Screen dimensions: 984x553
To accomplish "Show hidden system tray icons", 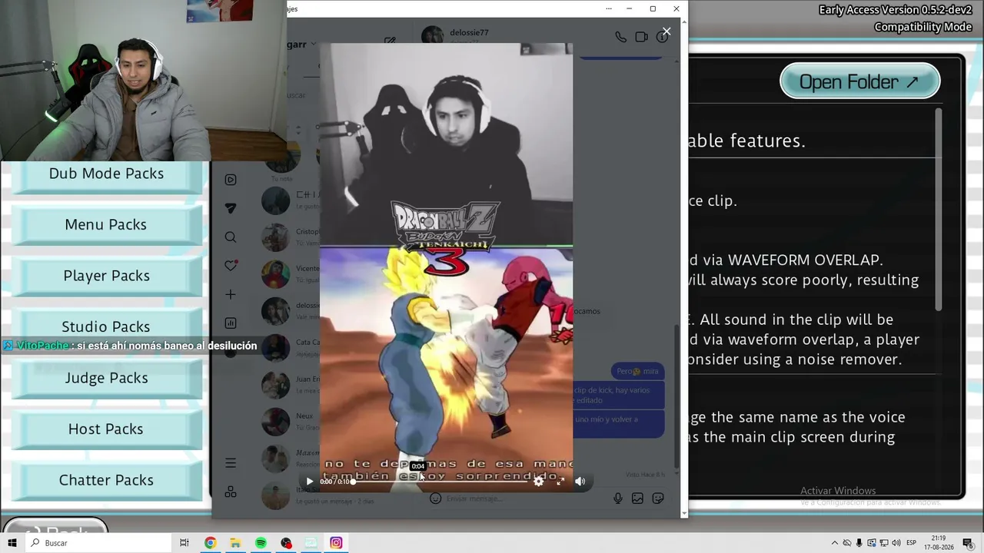I will [834, 543].
